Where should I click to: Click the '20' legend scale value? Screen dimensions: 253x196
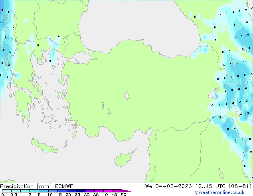(x=68, y=194)
